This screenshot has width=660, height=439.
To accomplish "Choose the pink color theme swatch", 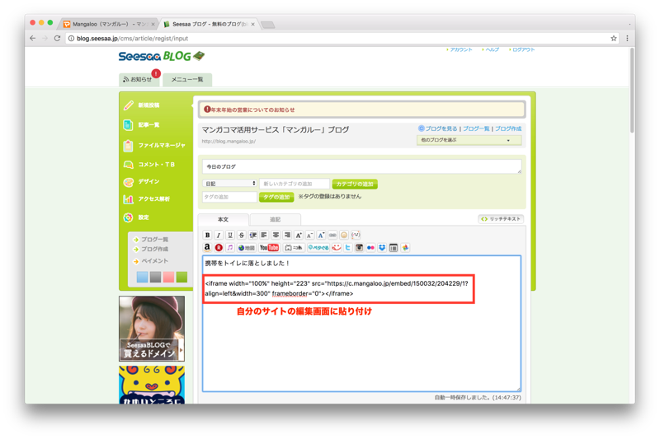I will tap(168, 277).
